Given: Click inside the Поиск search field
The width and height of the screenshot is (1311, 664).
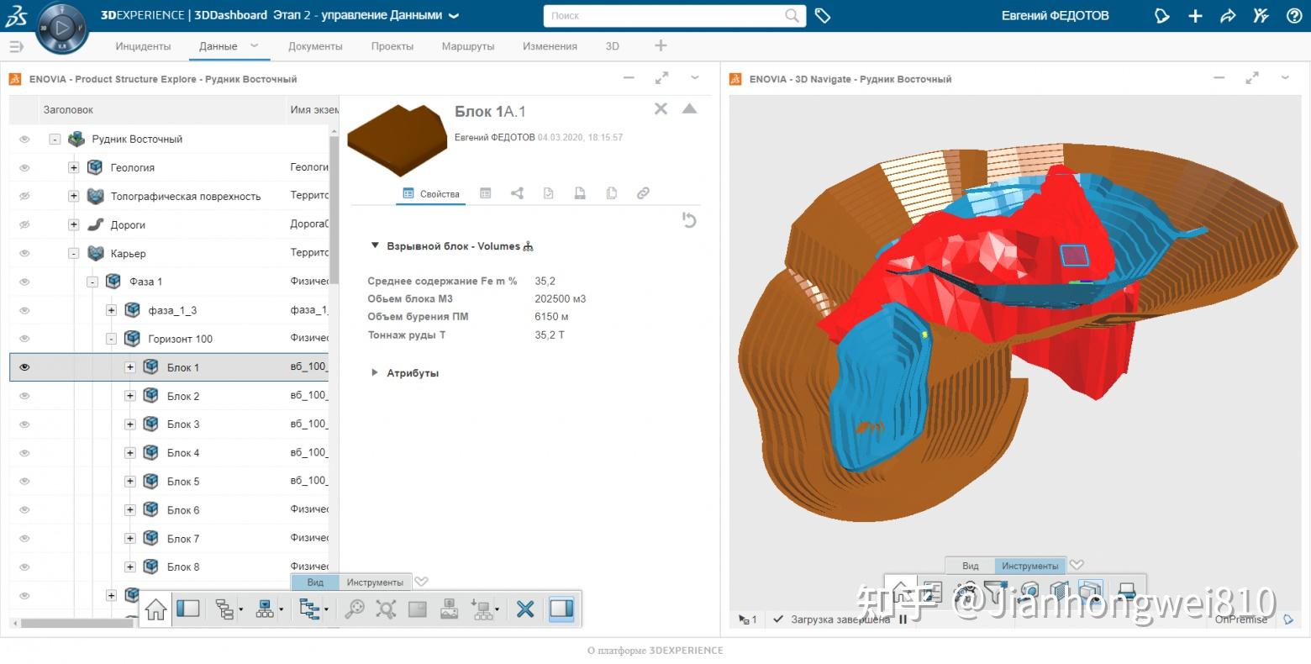Looking at the screenshot, I should coord(664,15).
